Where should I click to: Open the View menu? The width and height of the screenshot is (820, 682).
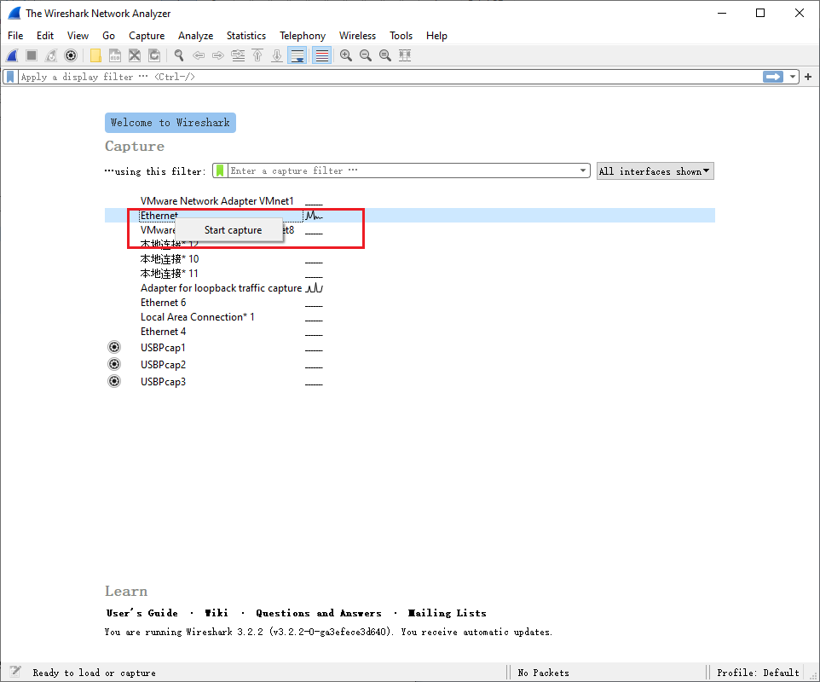[x=78, y=36]
